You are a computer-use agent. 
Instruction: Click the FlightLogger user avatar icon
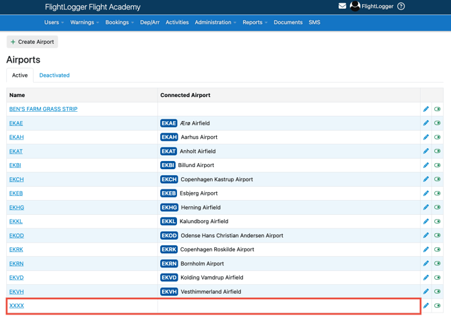click(x=355, y=7)
